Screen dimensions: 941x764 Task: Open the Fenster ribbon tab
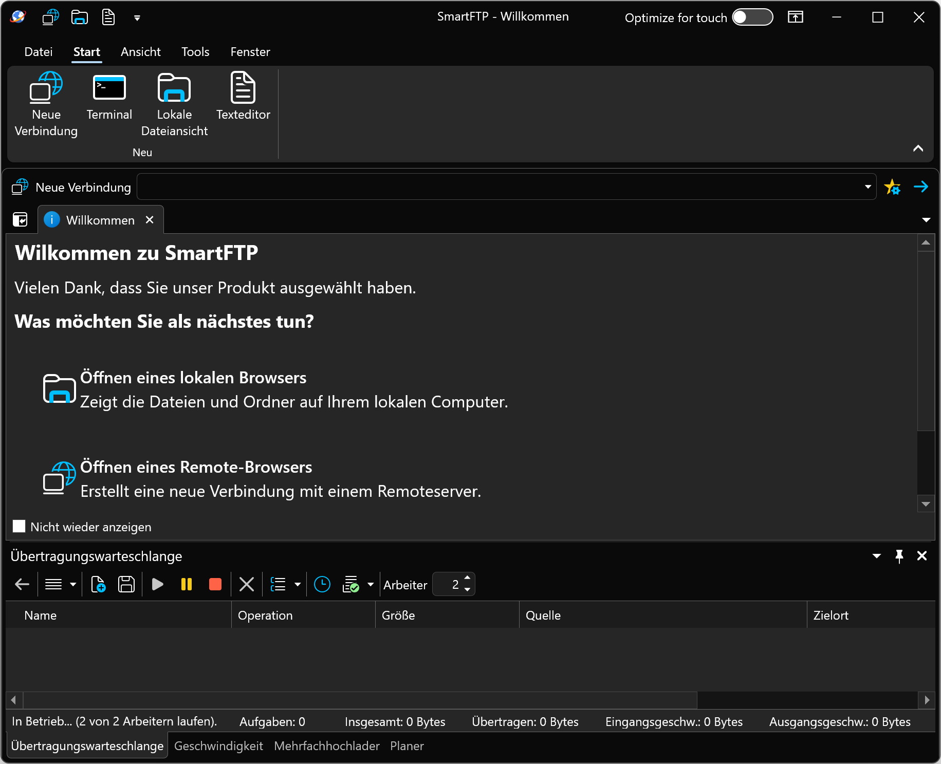click(250, 52)
